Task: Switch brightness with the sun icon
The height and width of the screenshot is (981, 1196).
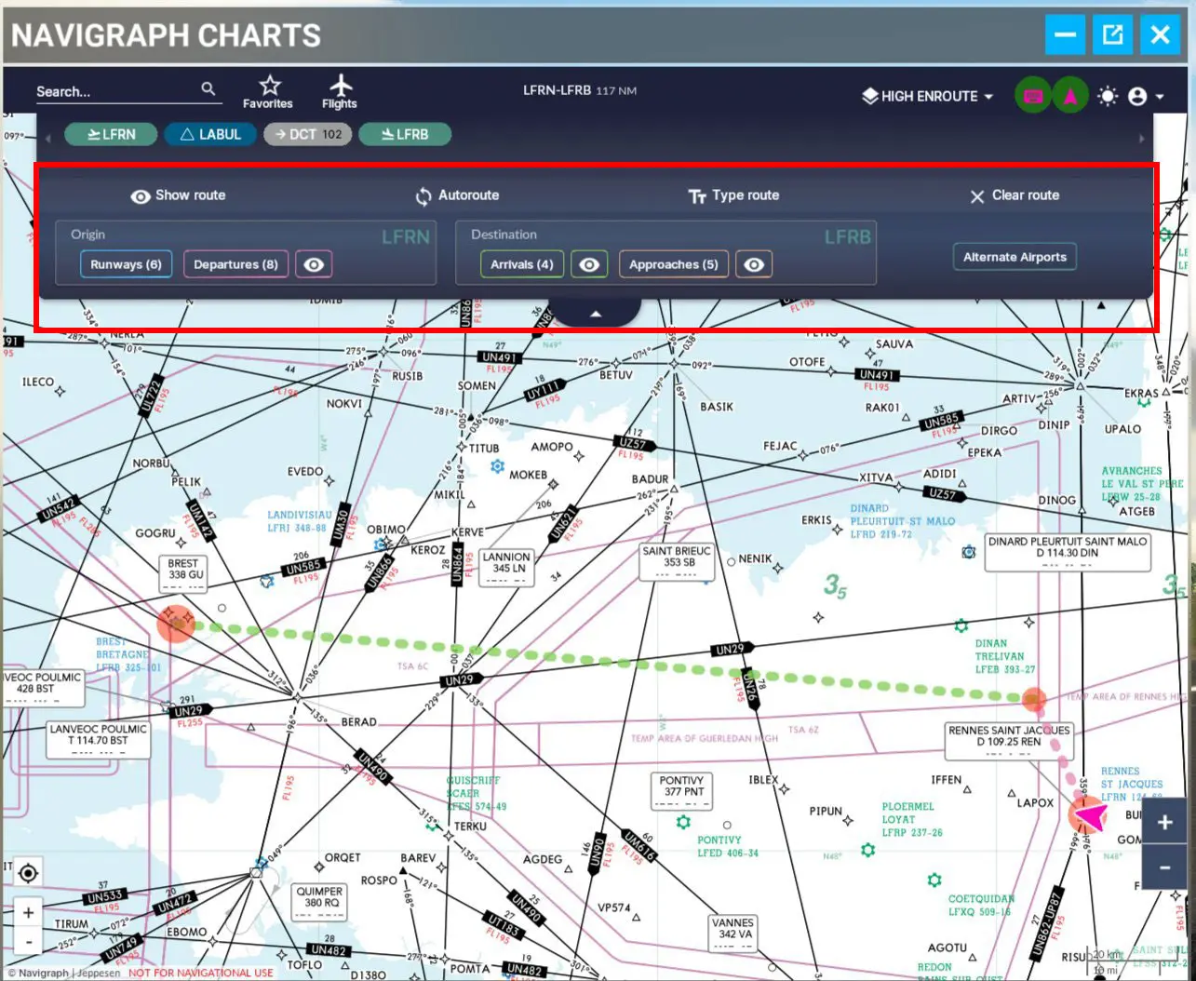Action: (1107, 96)
